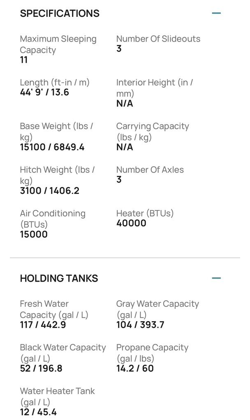Screen dimensions: 250x420
Task: Click the HOLDING TANKS section heading
Action: [x=59, y=278]
